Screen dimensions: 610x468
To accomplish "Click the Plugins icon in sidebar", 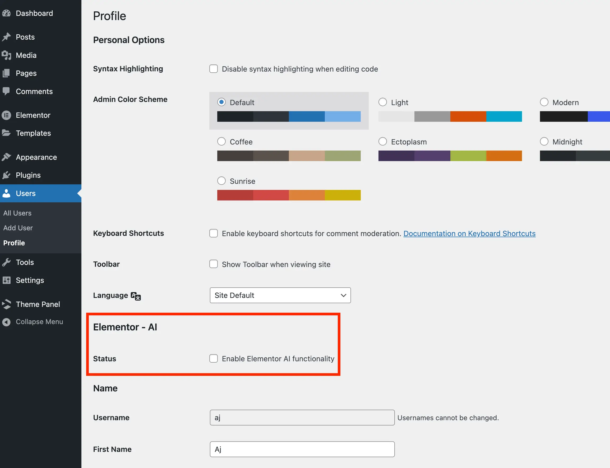I will pos(7,175).
